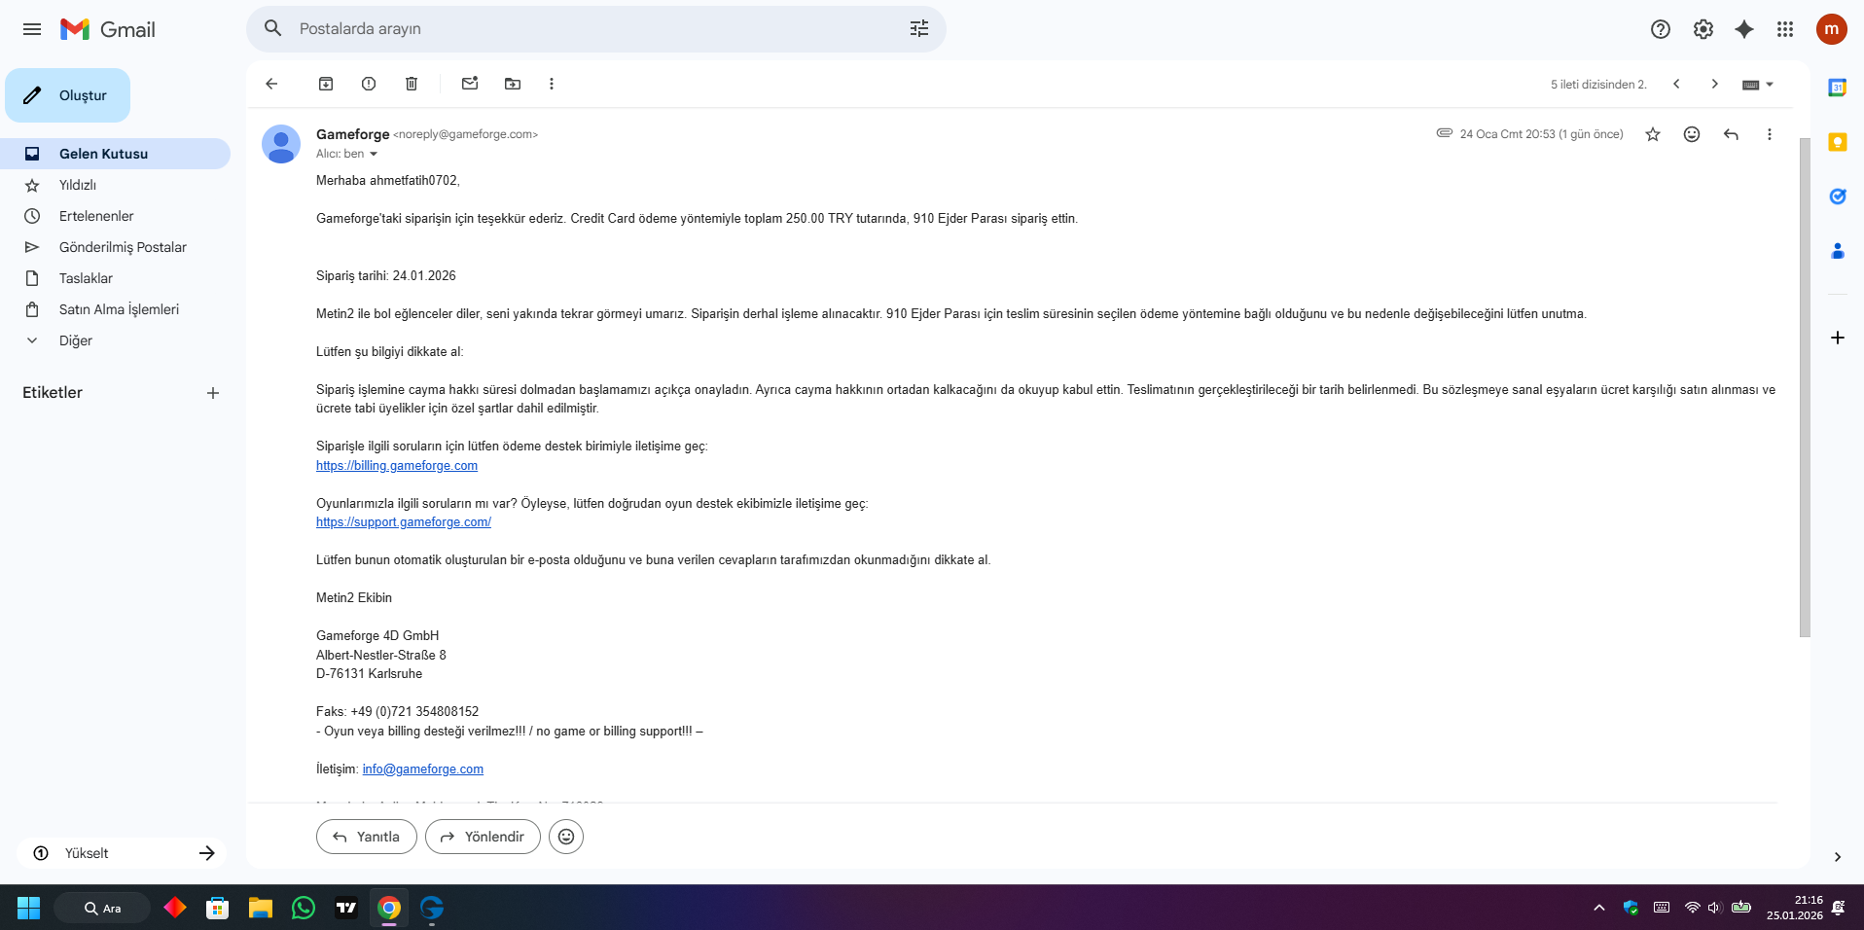Show recipient details dropdown arrow
The height and width of the screenshot is (930, 1864).
point(374,154)
